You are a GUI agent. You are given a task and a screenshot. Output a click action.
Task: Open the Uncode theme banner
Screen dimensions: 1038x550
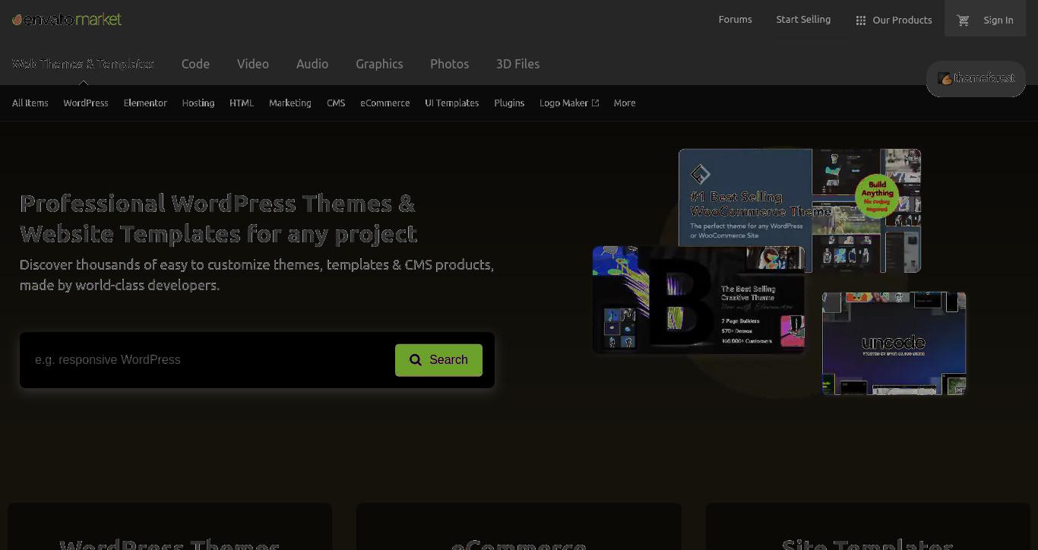point(894,343)
